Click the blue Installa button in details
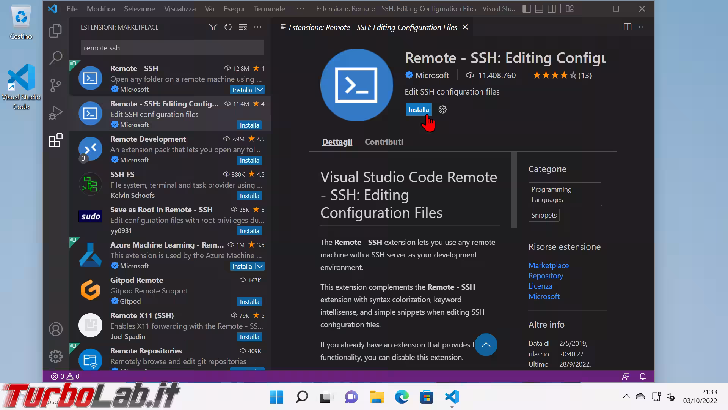This screenshot has height=410, width=728. tap(419, 110)
